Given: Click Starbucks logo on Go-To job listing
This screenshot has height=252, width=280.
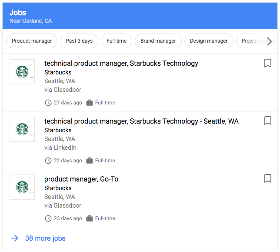Looking at the screenshot, I should pyautogui.click(x=22, y=187).
